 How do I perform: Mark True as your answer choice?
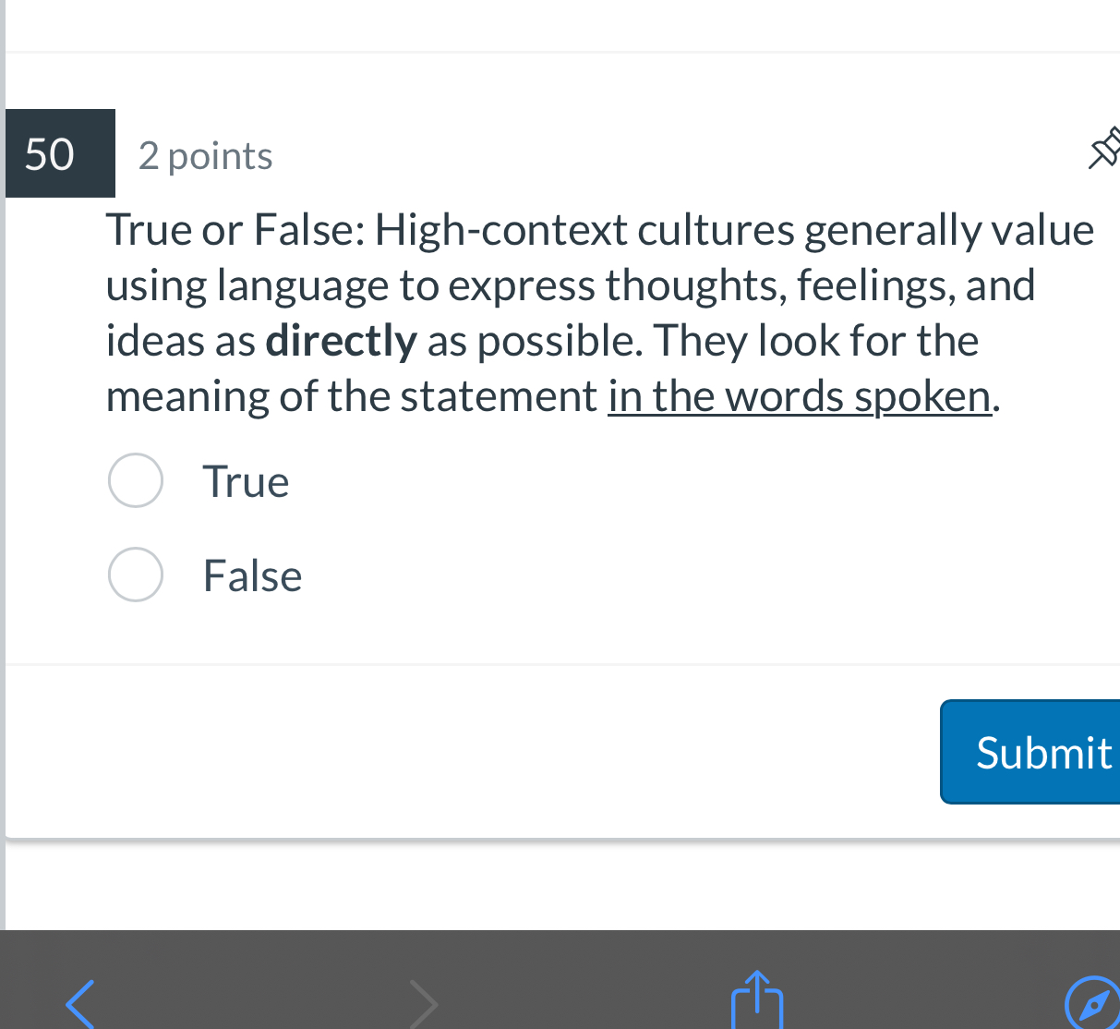(136, 480)
